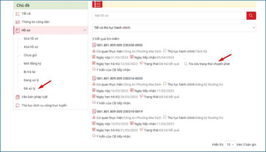Click magnifier icon beside Tra cứu trạng thái
The width and height of the screenshot is (266, 152).
tap(186, 64)
